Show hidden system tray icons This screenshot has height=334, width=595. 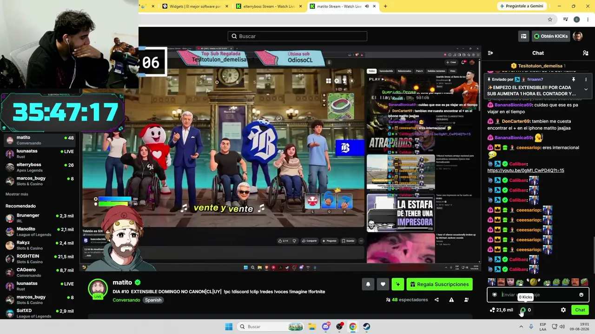[x=522, y=327]
